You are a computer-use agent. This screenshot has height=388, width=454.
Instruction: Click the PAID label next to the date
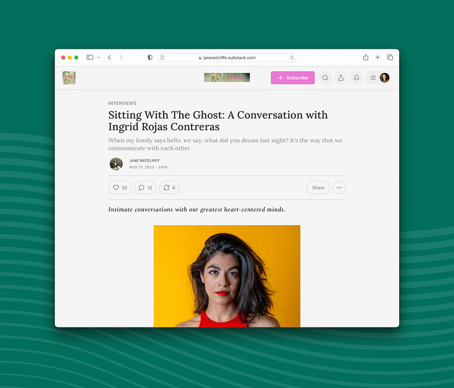click(x=163, y=167)
